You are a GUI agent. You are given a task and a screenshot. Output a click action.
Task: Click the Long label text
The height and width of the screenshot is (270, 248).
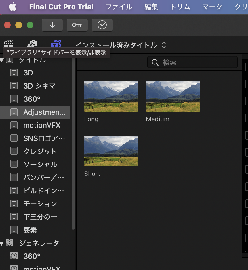pos(91,119)
